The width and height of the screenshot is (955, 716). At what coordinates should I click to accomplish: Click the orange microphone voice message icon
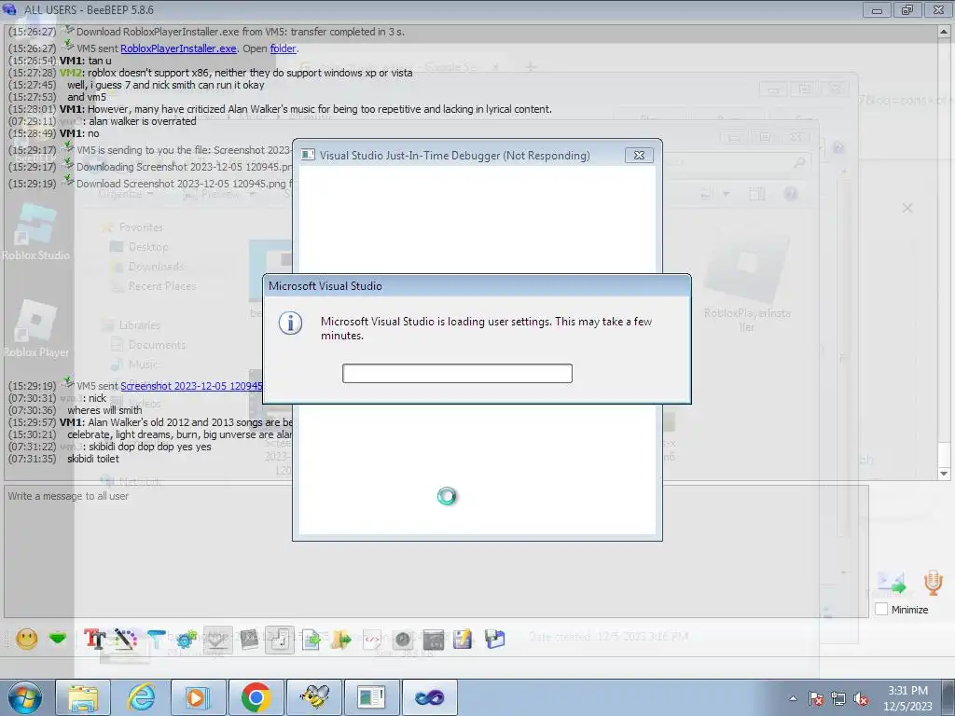tap(933, 583)
